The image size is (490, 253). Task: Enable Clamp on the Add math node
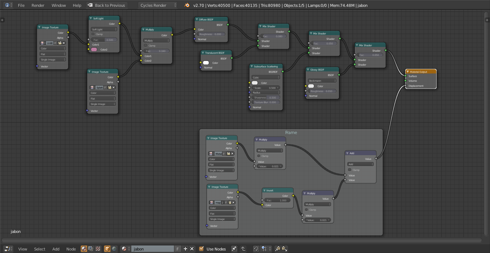coord(350,170)
